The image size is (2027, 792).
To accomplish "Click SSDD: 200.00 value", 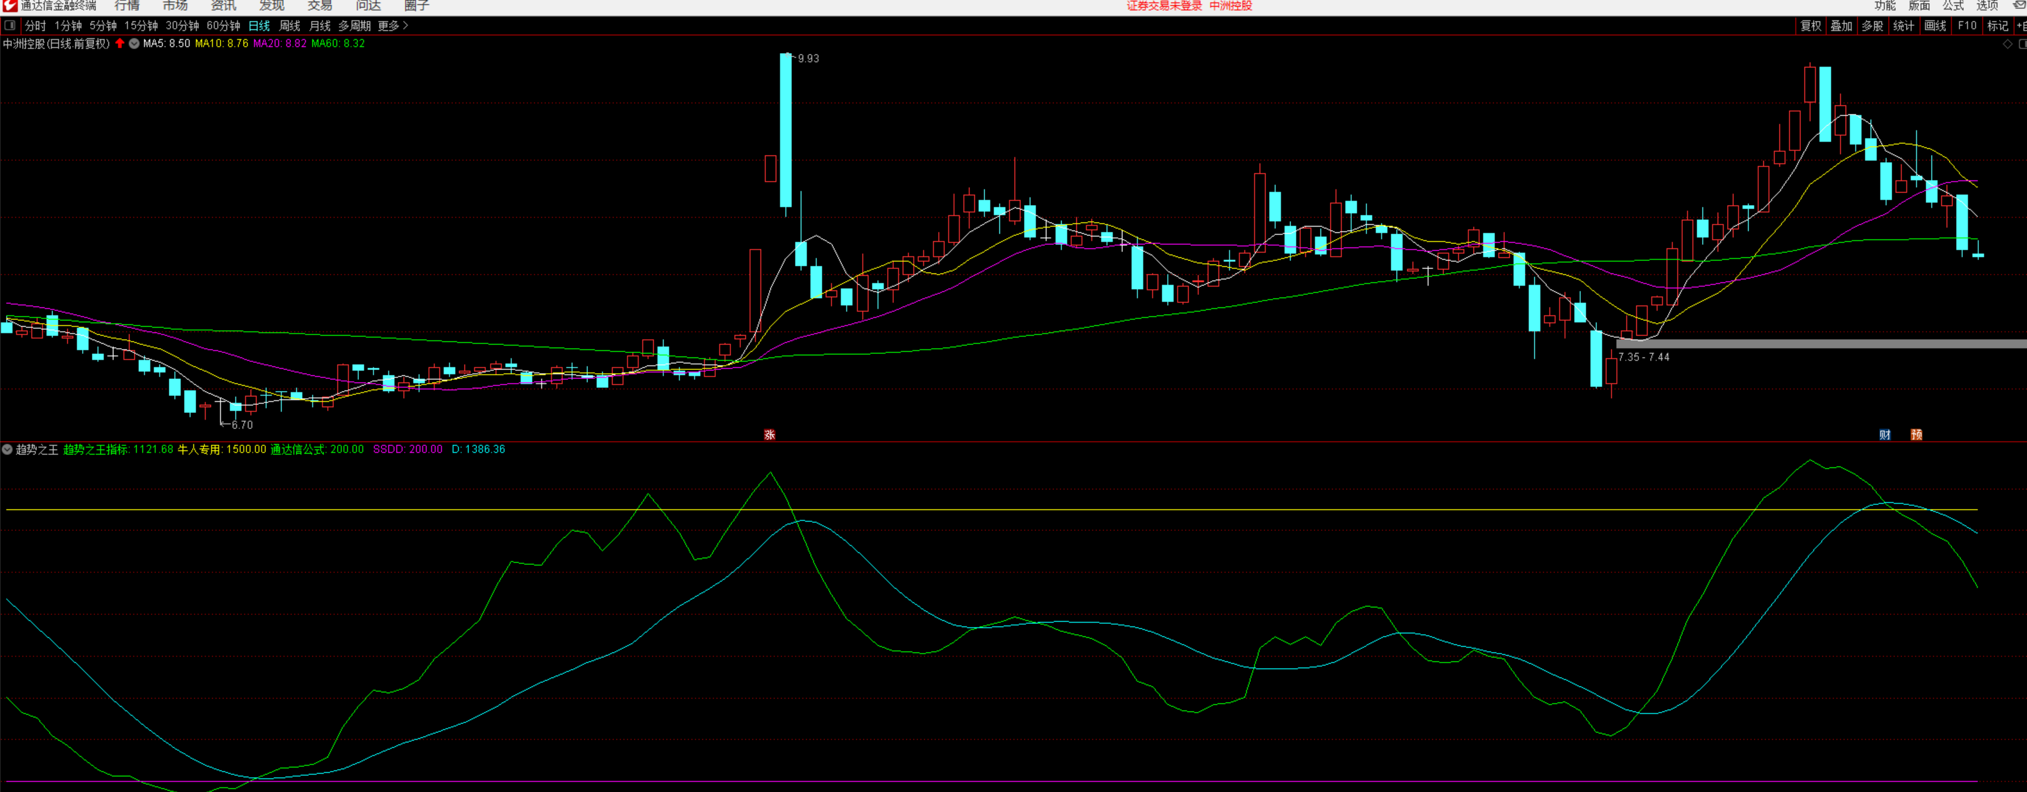I will tap(407, 449).
